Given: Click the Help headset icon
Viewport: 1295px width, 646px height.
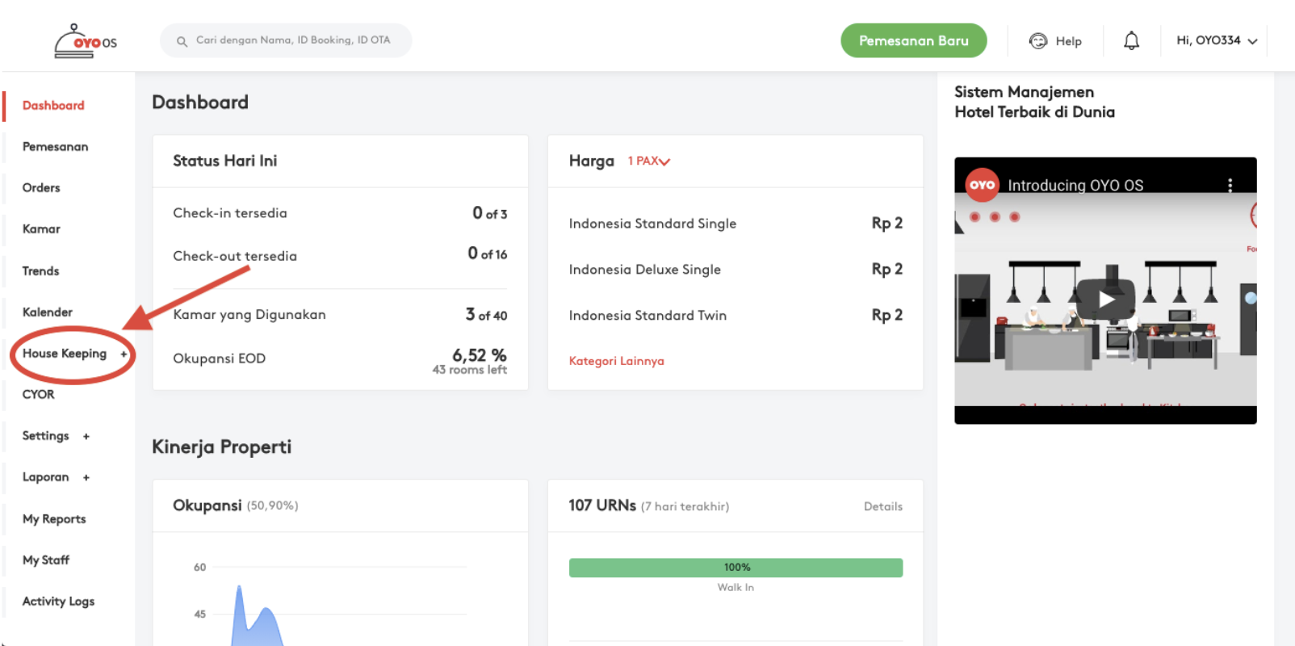Looking at the screenshot, I should click(1038, 41).
